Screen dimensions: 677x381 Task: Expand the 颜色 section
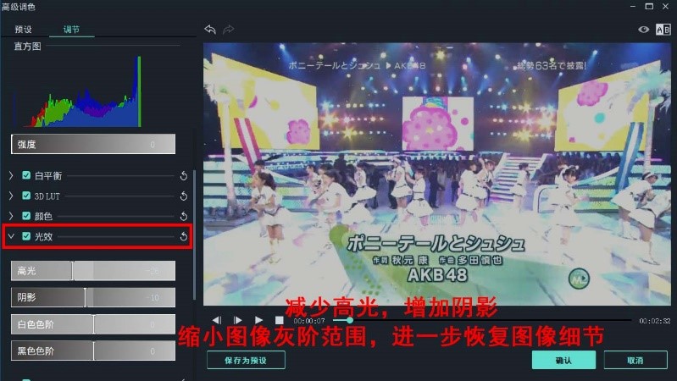[x=11, y=215]
